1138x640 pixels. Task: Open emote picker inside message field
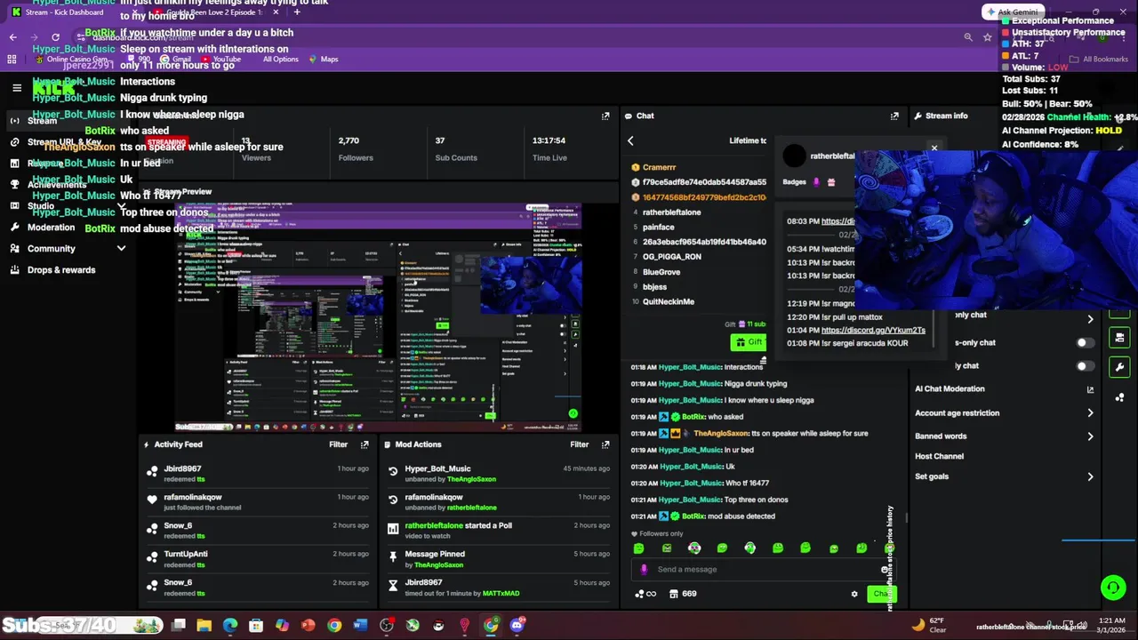coord(885,570)
